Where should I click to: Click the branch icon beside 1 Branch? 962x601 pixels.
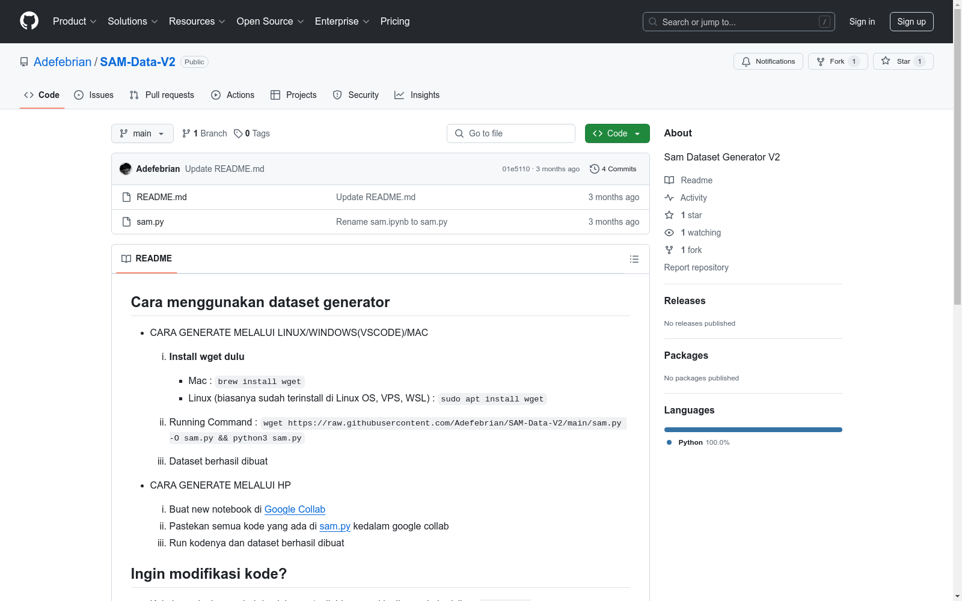(186, 133)
